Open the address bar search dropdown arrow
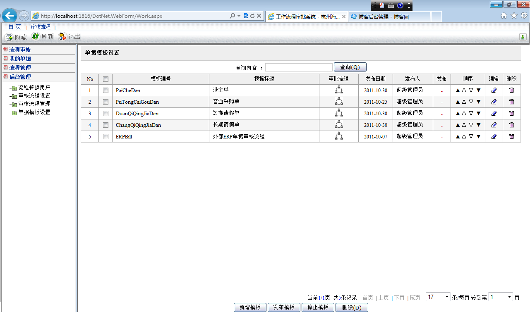 point(239,16)
